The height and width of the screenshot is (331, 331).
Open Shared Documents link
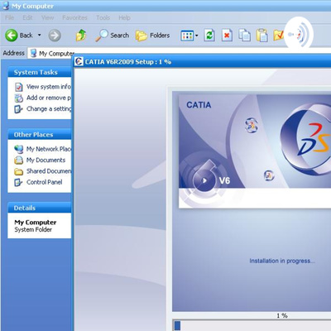click(49, 171)
